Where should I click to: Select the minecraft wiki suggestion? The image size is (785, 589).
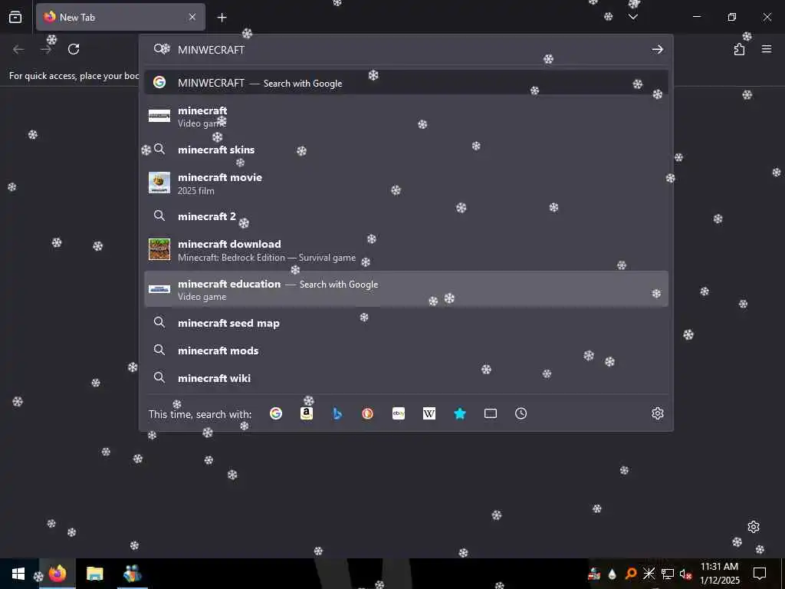(x=406, y=377)
